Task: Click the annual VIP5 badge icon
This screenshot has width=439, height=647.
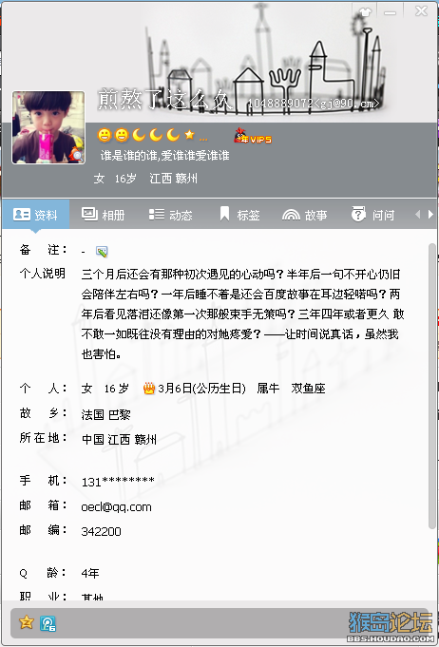Action: tap(253, 136)
